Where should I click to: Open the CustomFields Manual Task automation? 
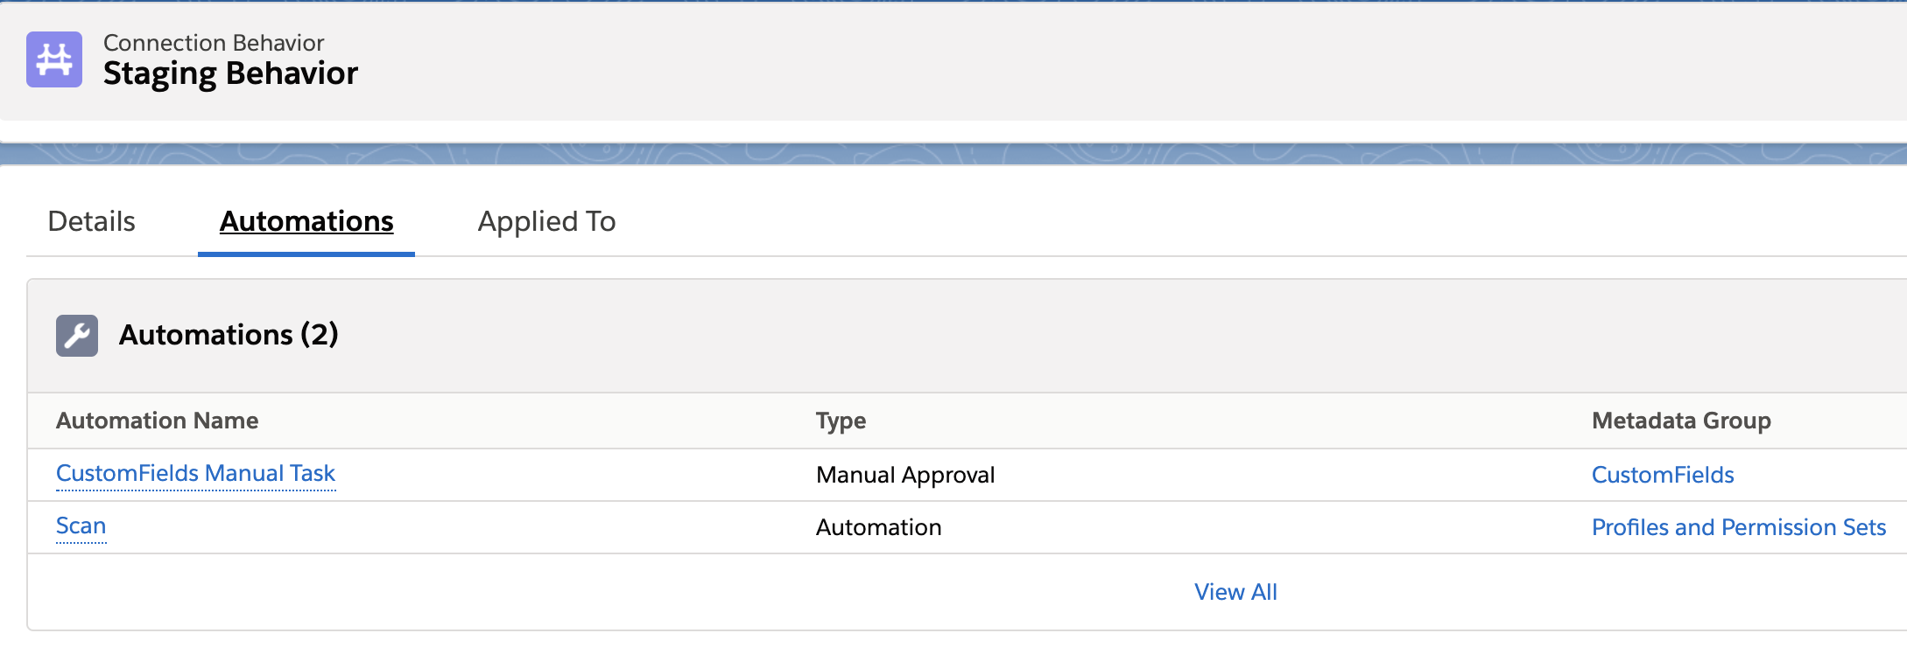(195, 473)
